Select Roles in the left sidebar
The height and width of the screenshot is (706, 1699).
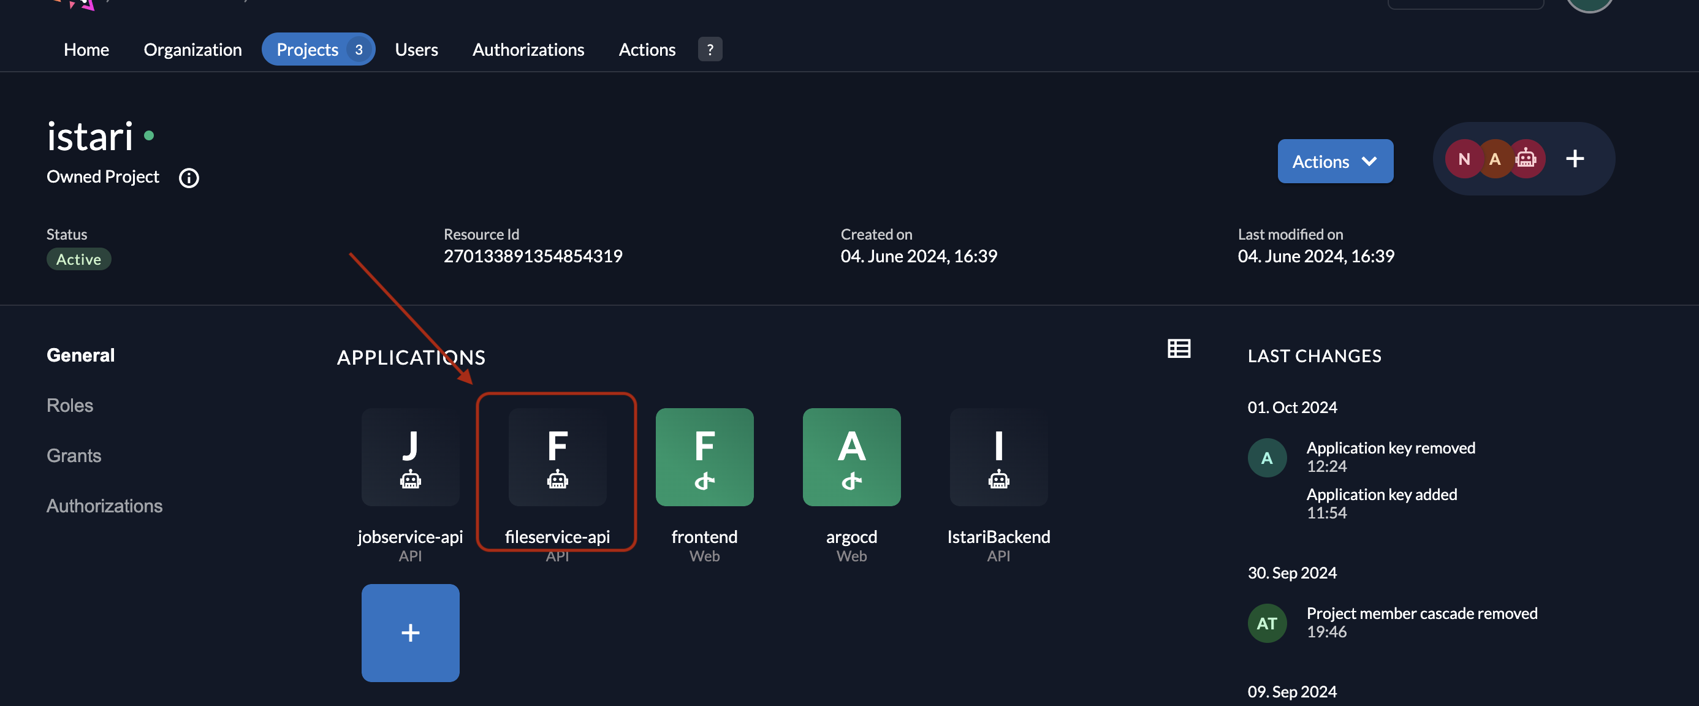70,404
